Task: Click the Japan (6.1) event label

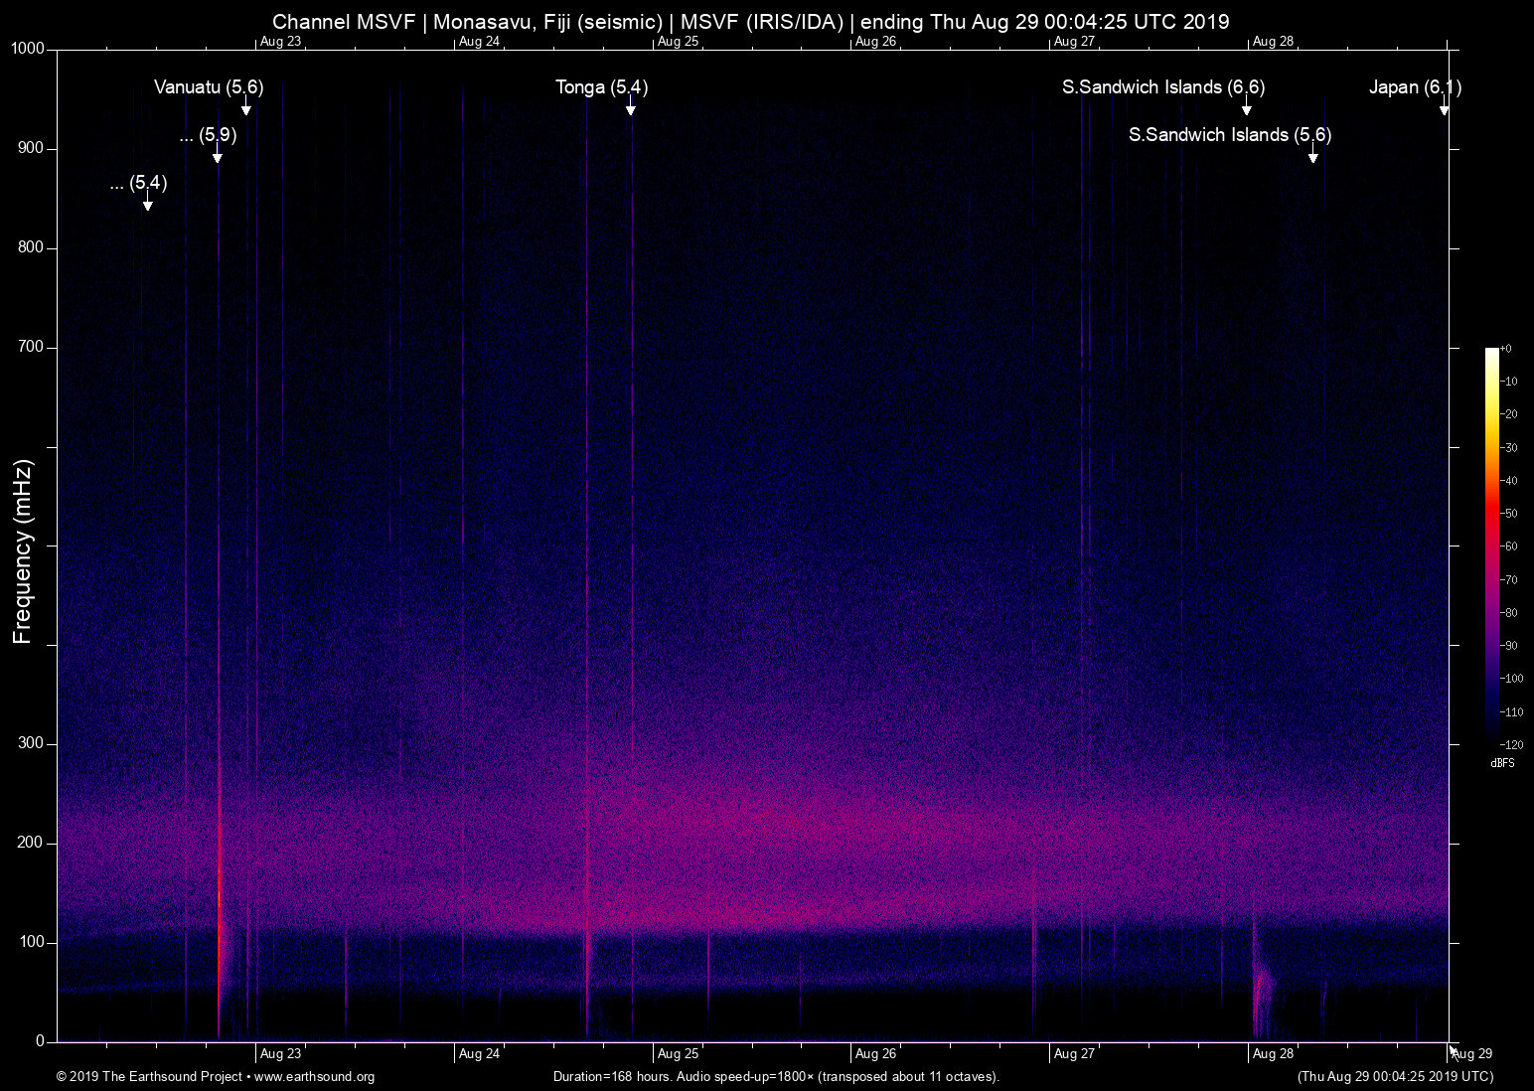Action: point(1416,87)
